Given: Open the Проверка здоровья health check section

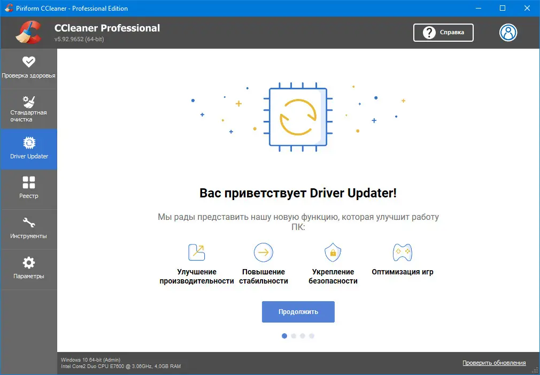Looking at the screenshot, I should [28, 68].
